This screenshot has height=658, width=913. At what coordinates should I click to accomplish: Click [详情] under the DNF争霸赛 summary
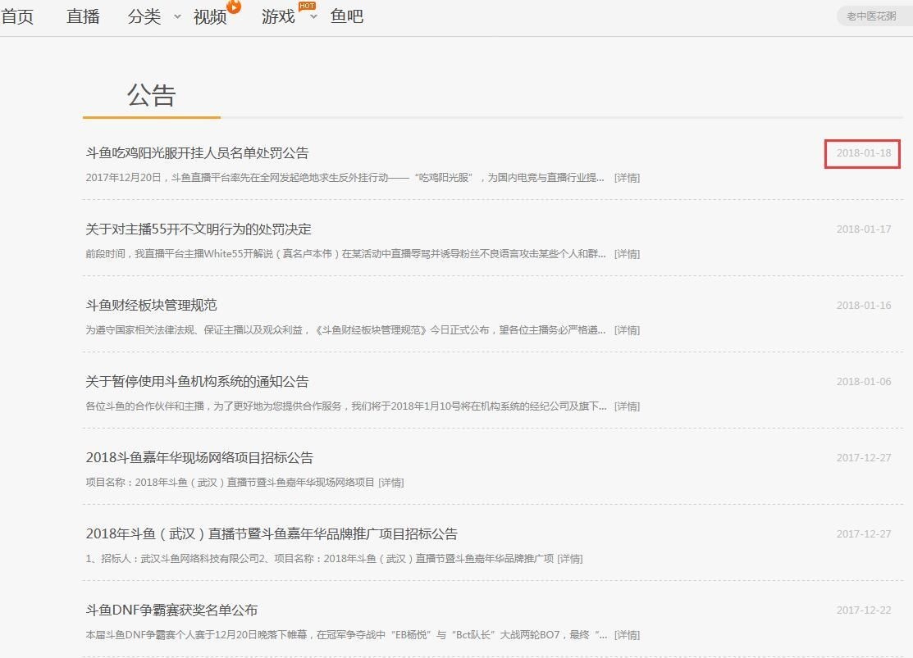627,635
